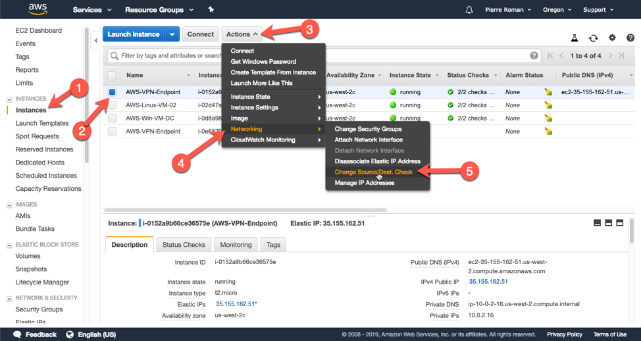Viewport: 641px width, 341px height.
Task: Open the Services dropdown
Action: pos(92,10)
